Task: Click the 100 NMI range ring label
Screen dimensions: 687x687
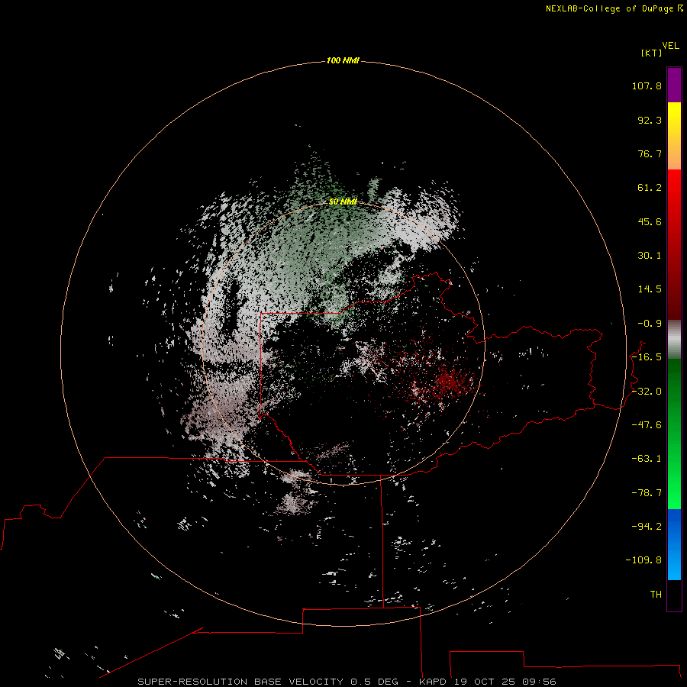Action: 343,60
